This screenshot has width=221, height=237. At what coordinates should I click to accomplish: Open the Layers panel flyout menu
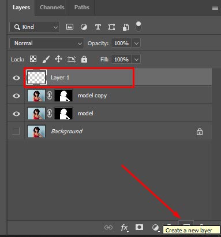[215, 8]
